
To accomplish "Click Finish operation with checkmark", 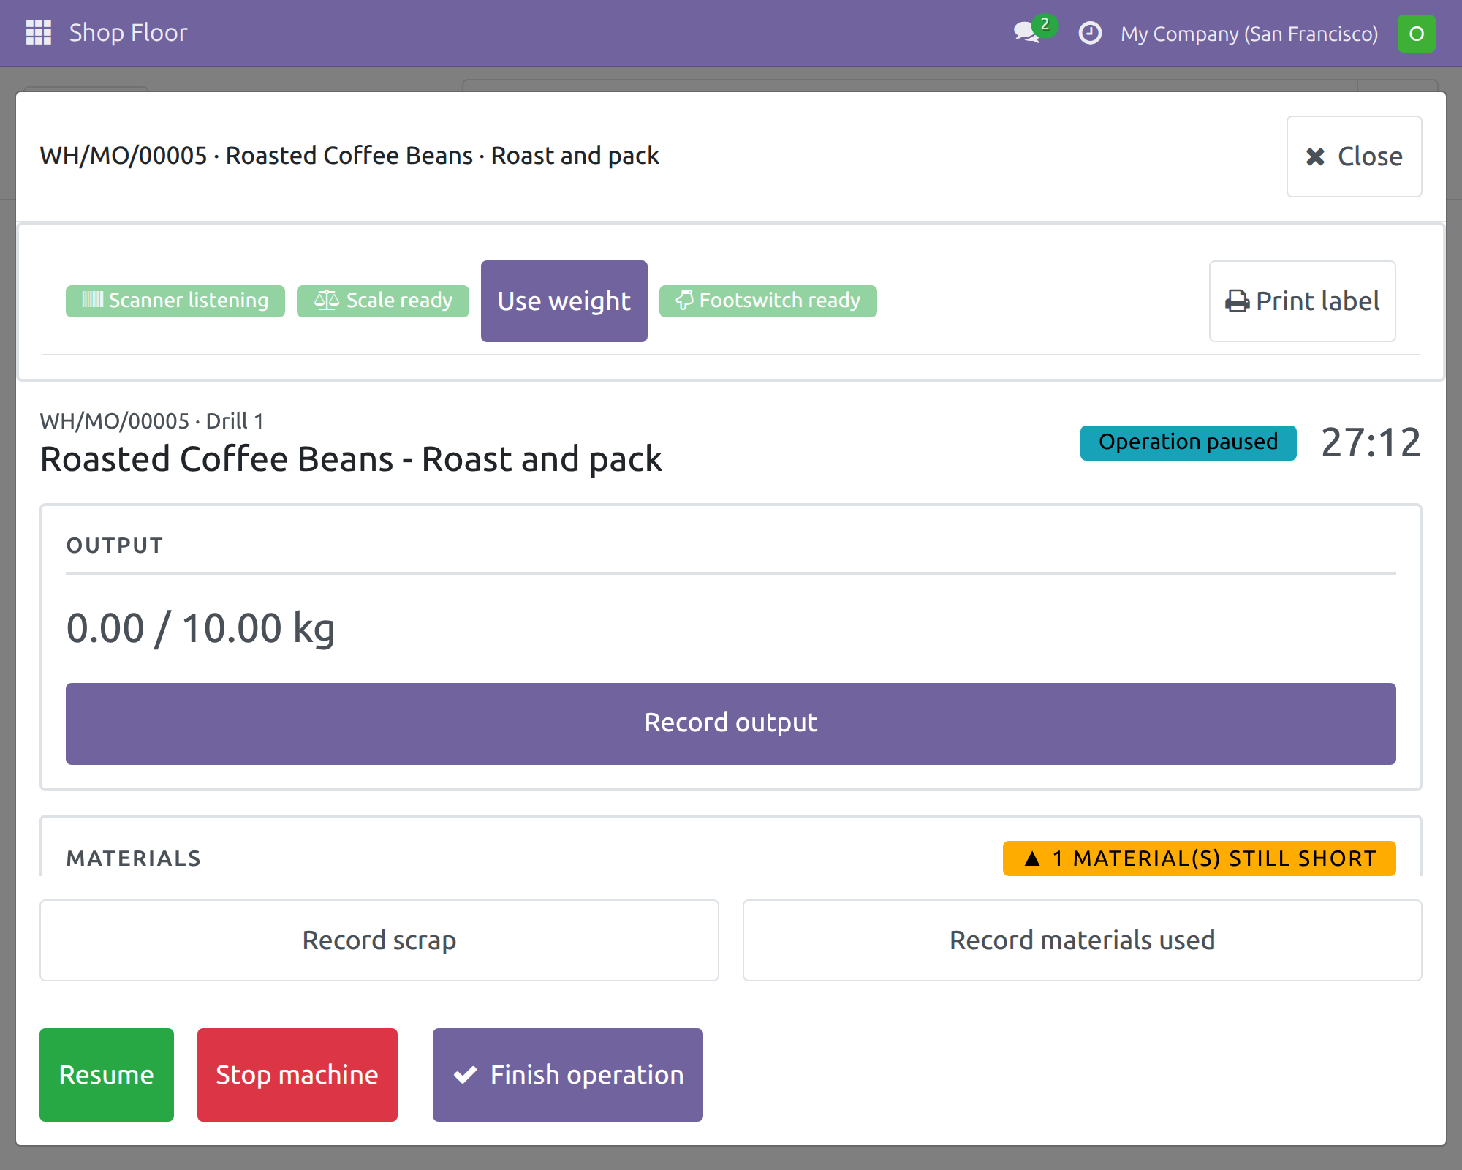I will (x=568, y=1075).
